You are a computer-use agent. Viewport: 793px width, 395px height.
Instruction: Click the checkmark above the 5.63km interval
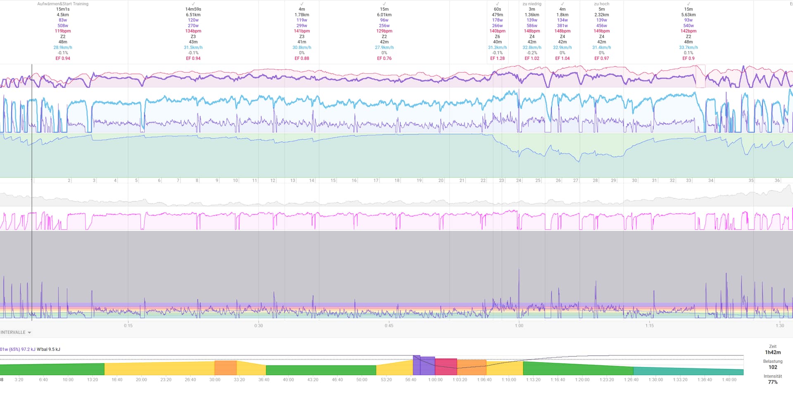point(689,4)
